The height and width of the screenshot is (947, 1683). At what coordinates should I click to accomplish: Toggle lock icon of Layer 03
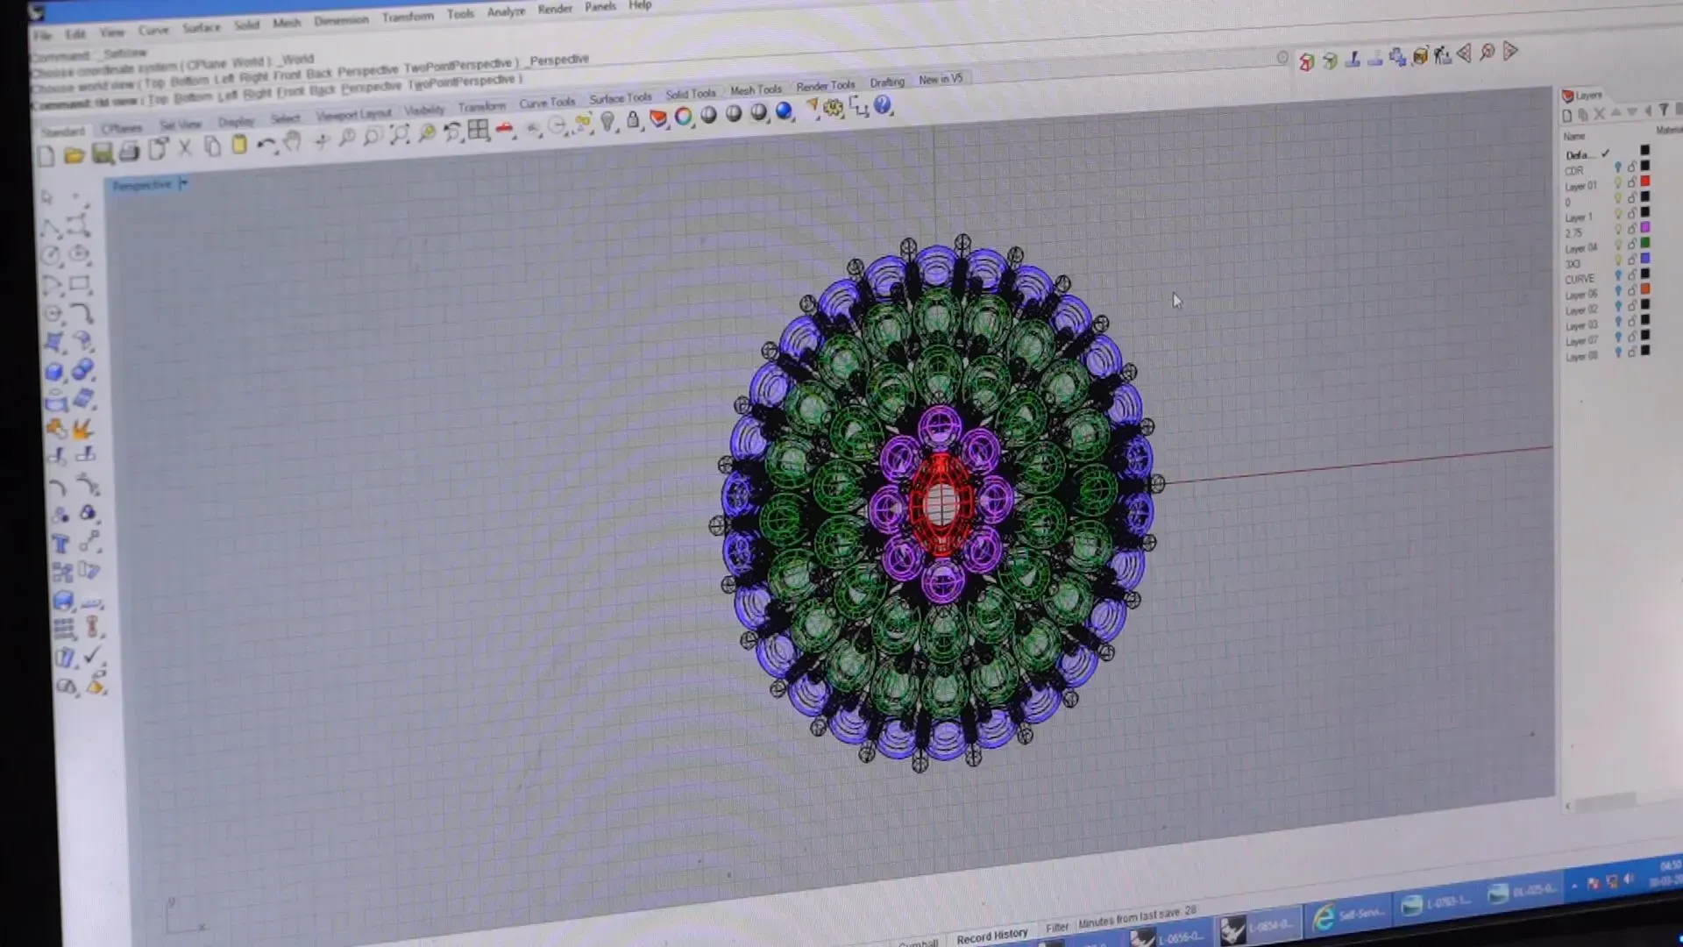point(1631,322)
